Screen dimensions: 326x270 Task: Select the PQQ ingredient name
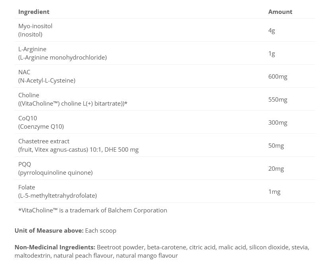(25, 164)
